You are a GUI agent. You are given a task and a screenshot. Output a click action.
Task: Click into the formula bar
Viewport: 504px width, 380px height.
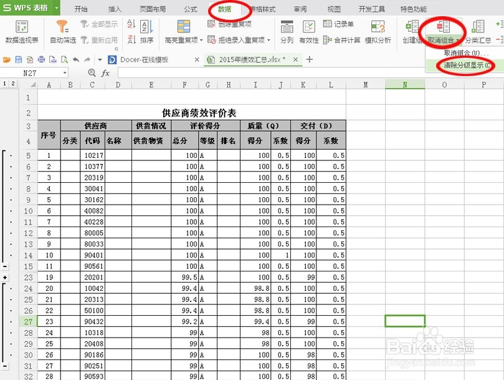(x=272, y=73)
